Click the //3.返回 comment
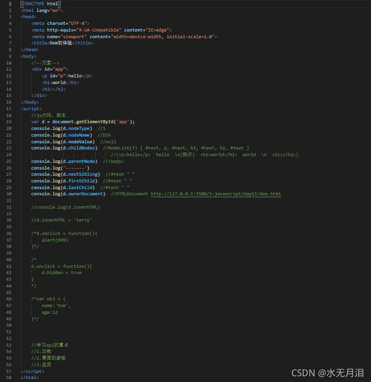This screenshot has width=371, height=382. tap(41, 365)
